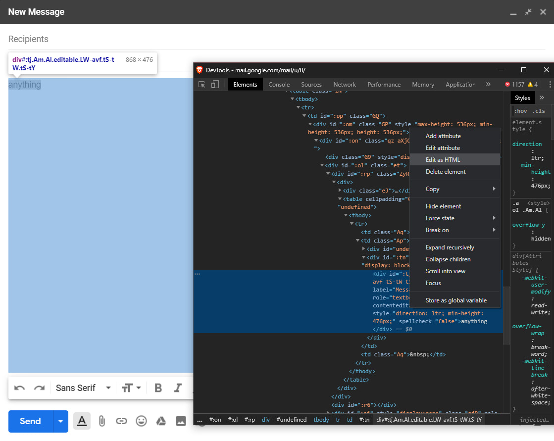The image size is (554, 441).
Task: Open DevTools customize three-dot menu
Action: pyautogui.click(x=550, y=84)
